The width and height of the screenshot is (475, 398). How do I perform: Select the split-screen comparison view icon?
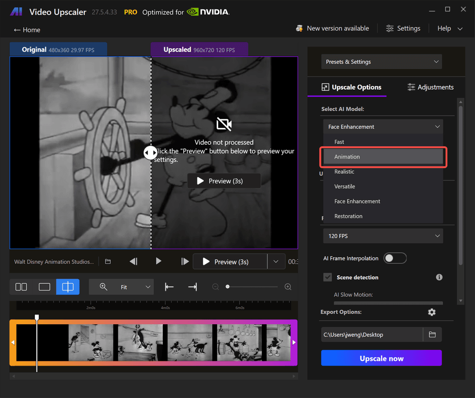click(67, 287)
